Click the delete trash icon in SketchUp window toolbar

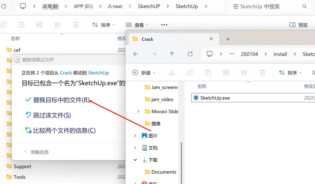tap(76, 25)
